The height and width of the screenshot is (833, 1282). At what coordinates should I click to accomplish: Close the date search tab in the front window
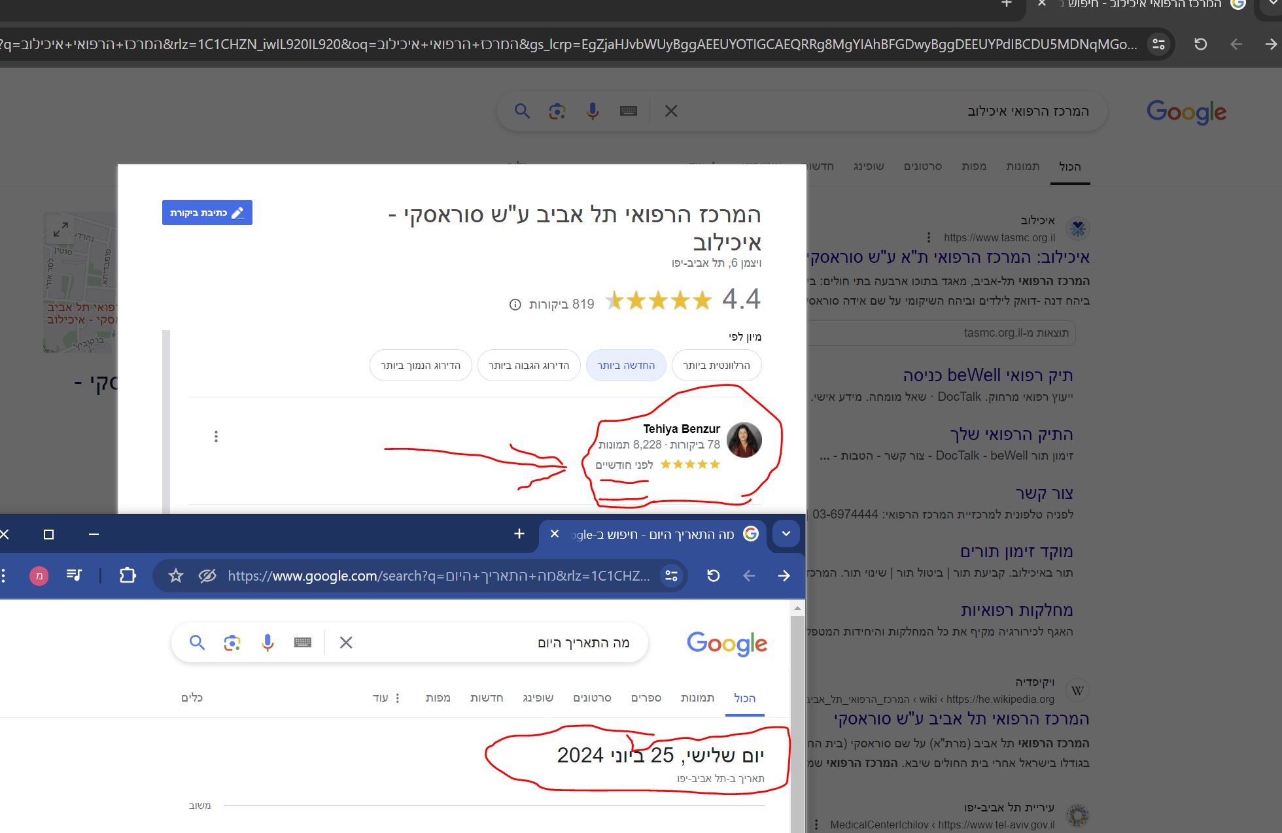tap(555, 534)
